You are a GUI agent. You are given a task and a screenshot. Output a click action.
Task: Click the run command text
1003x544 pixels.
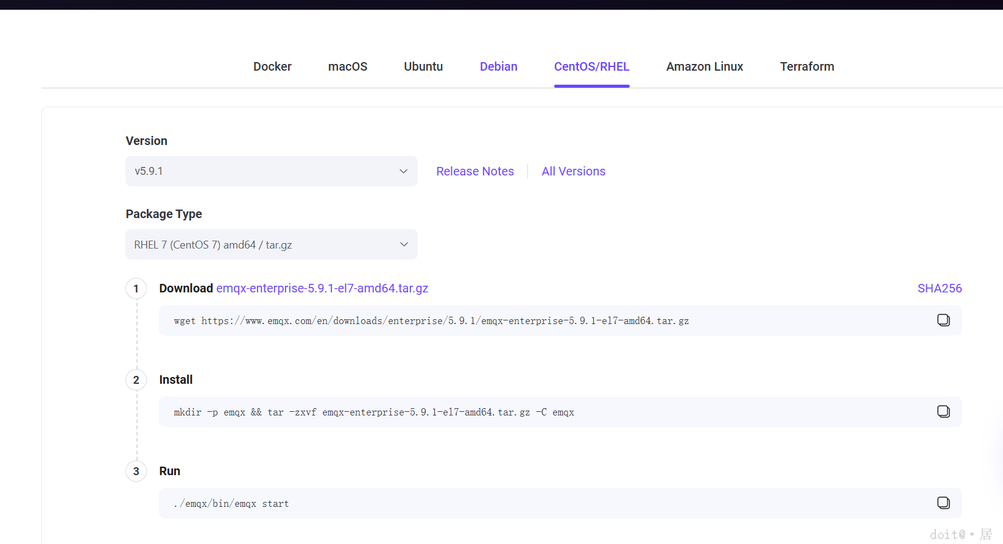[x=231, y=504]
